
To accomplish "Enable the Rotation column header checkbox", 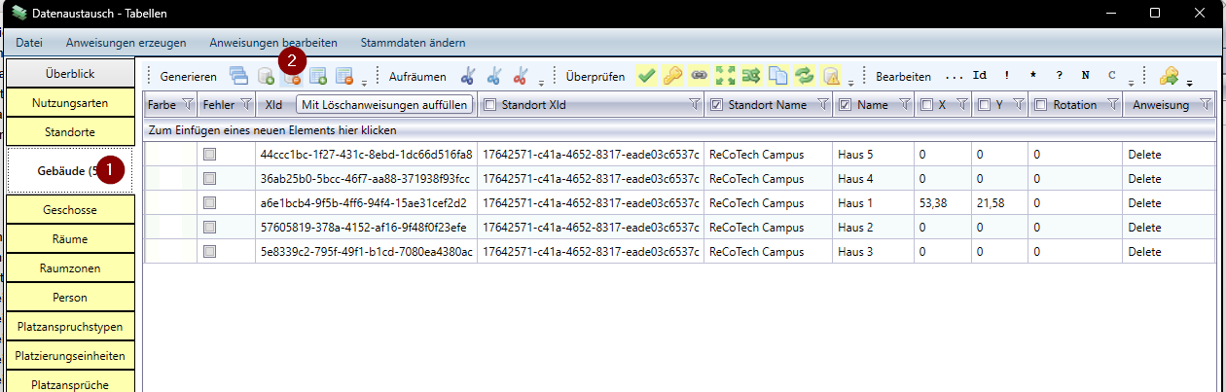I will 1040,105.
